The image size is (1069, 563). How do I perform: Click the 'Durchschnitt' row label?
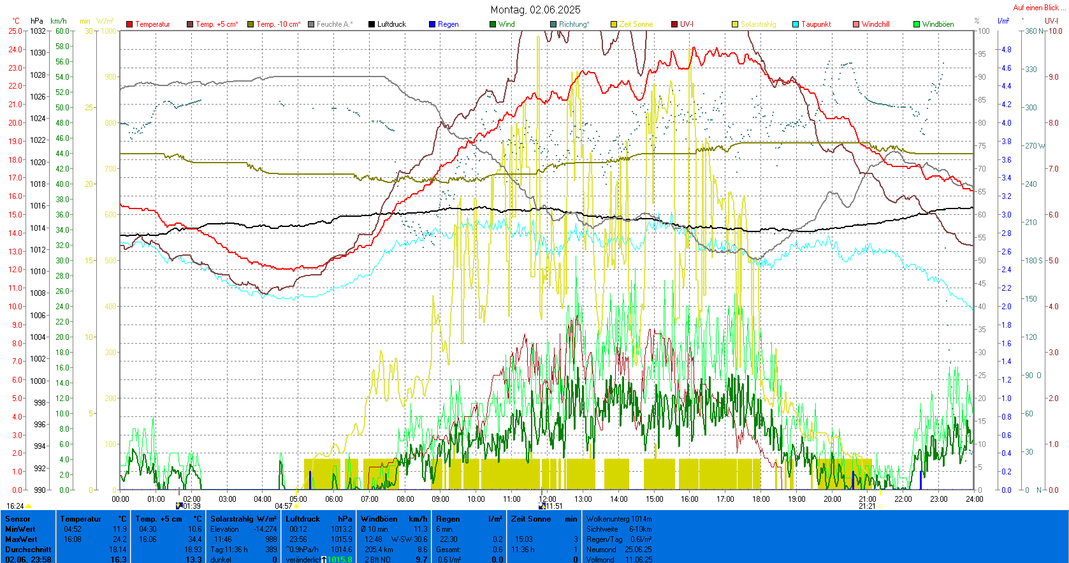(28, 550)
